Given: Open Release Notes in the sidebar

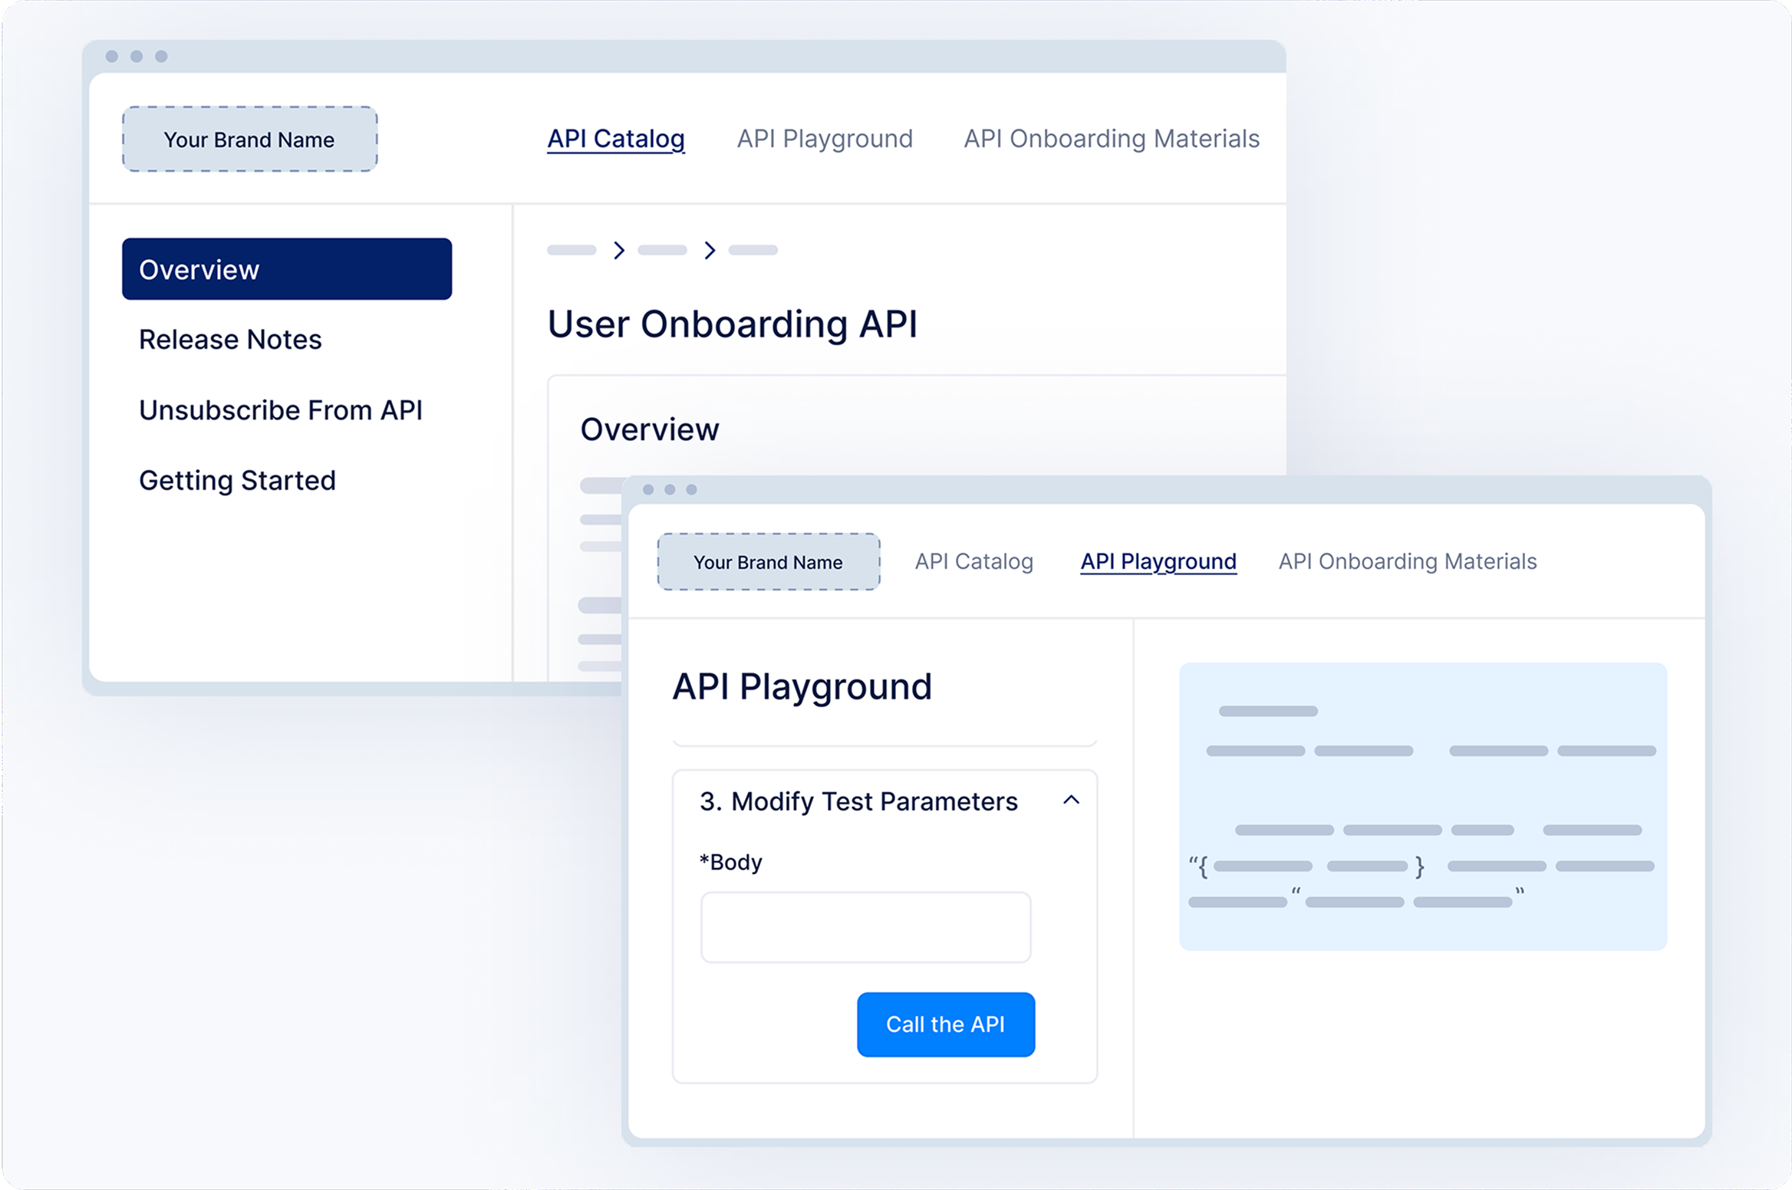Looking at the screenshot, I should point(230,340).
